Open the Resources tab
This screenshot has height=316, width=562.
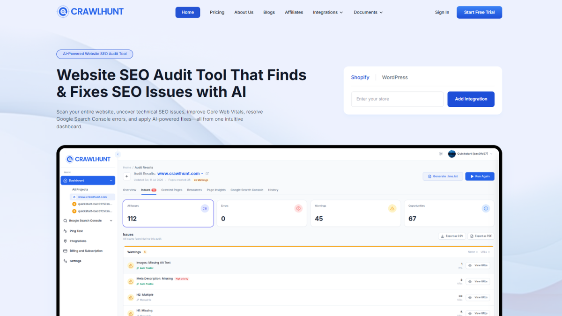[x=194, y=190]
